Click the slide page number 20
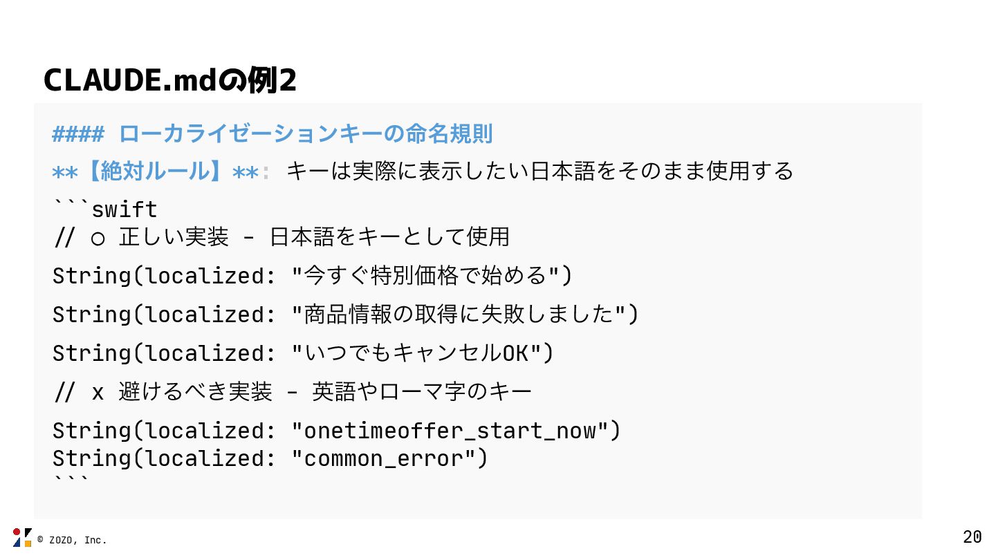This screenshot has width=996, height=560. (x=972, y=536)
